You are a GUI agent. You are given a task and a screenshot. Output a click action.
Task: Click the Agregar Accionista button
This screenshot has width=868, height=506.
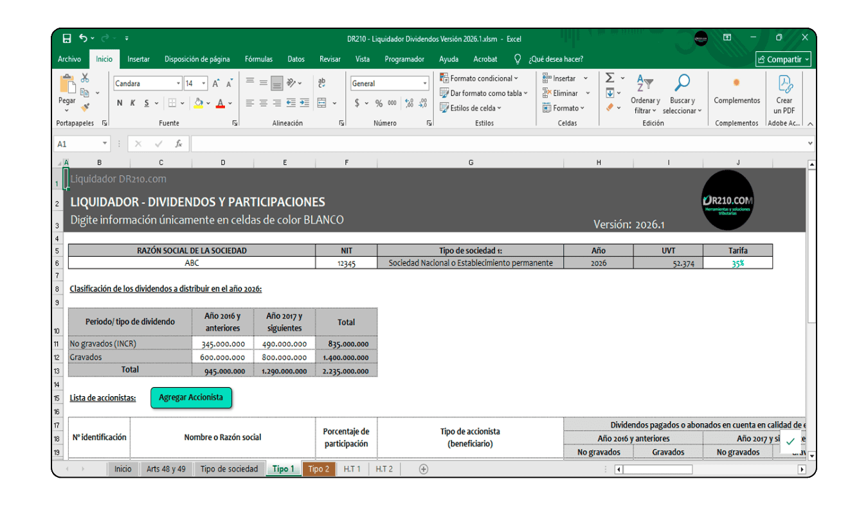191,397
